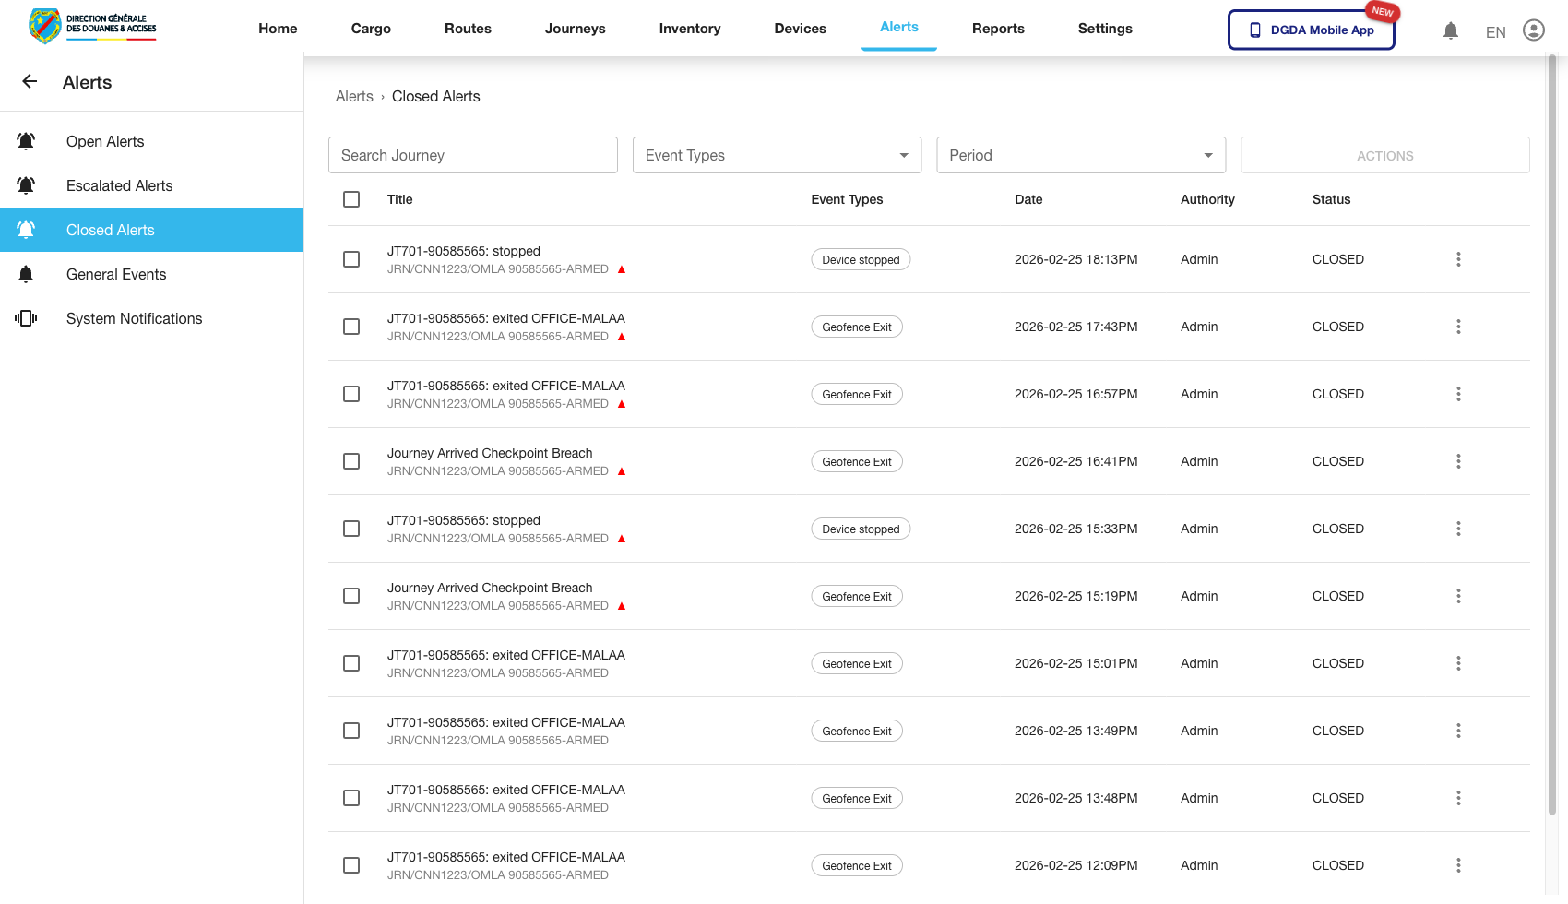This screenshot has width=1568, height=904.
Task: Tick the checkbox for the JT701 stopped alert
Action: point(351,259)
